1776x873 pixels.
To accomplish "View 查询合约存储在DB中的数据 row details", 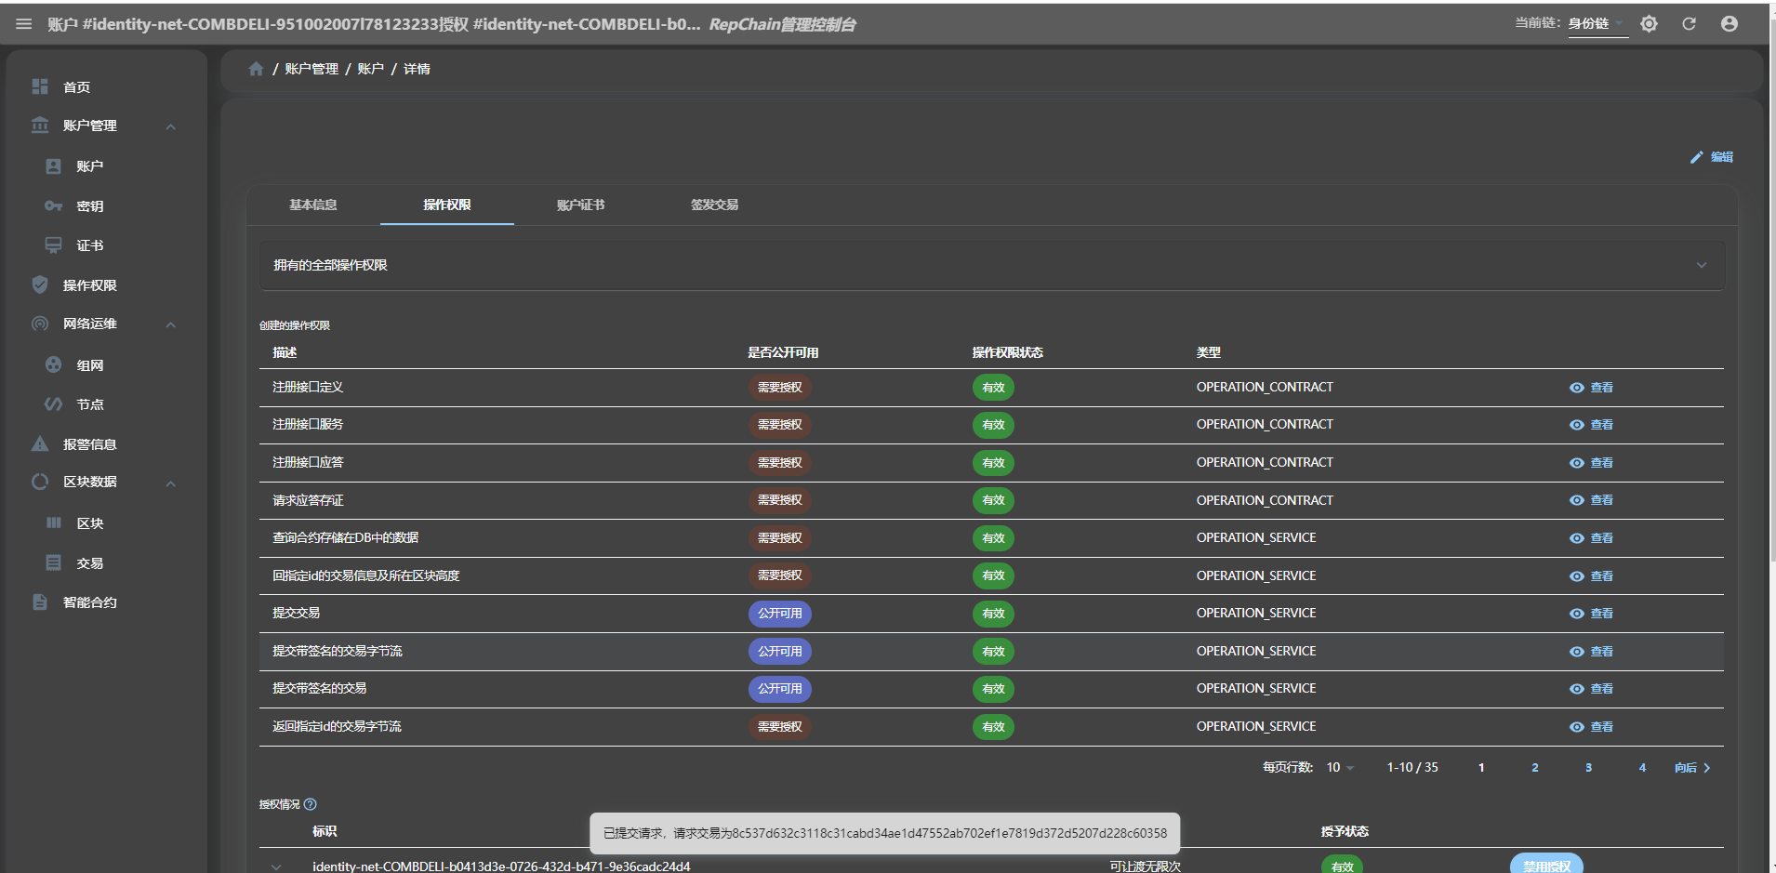I will coord(1591,538).
